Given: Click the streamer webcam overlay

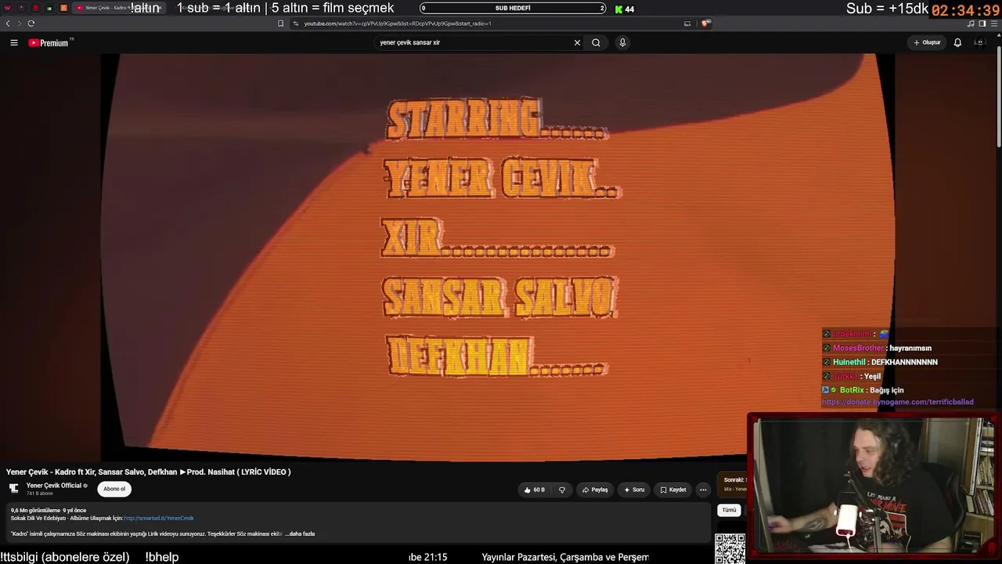Looking at the screenshot, I should coord(874,486).
